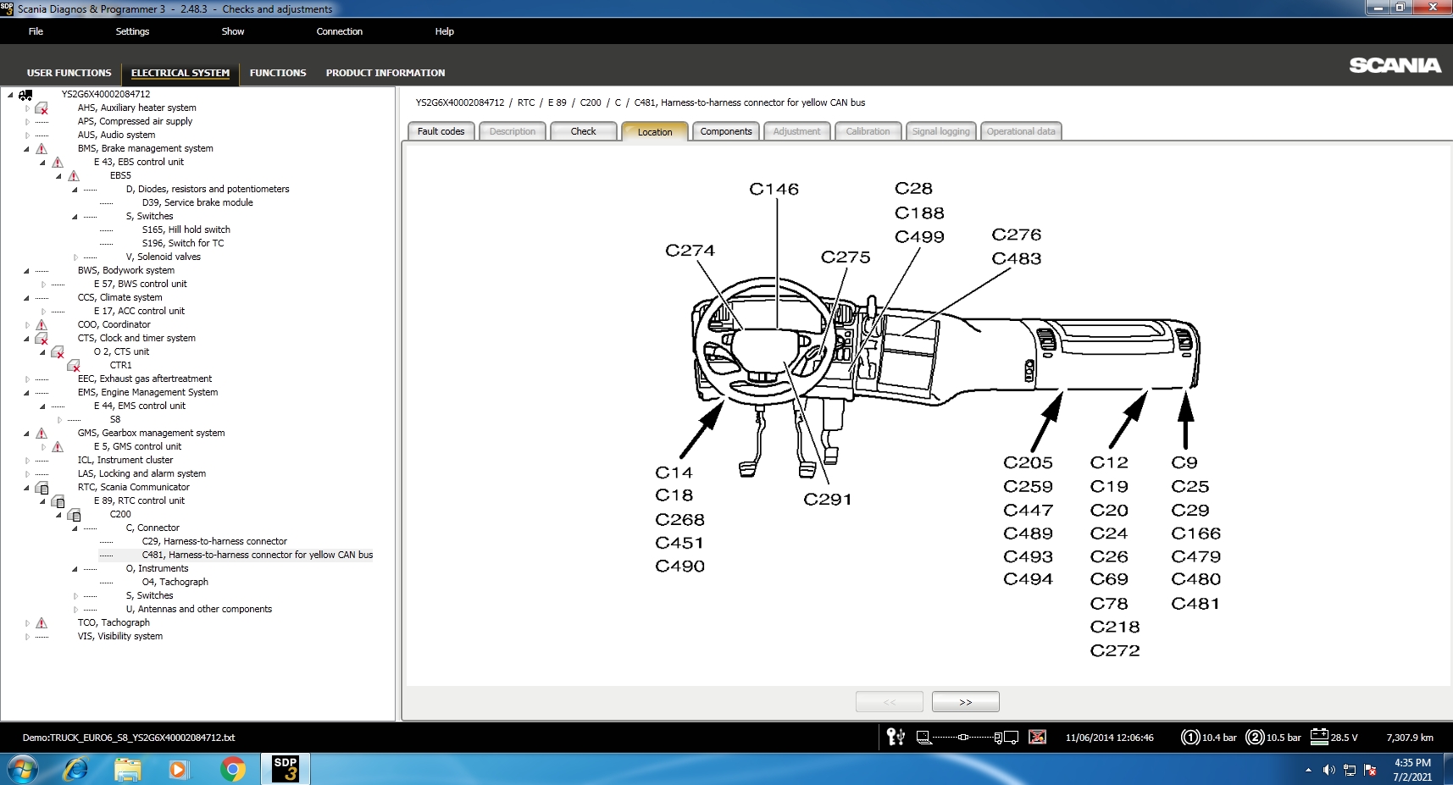Click the vehicle icon next to YS2G6X40002084712
This screenshot has width=1453, height=785.
click(25, 95)
